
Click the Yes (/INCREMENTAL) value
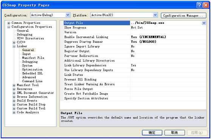pyautogui.click(x=149, y=37)
